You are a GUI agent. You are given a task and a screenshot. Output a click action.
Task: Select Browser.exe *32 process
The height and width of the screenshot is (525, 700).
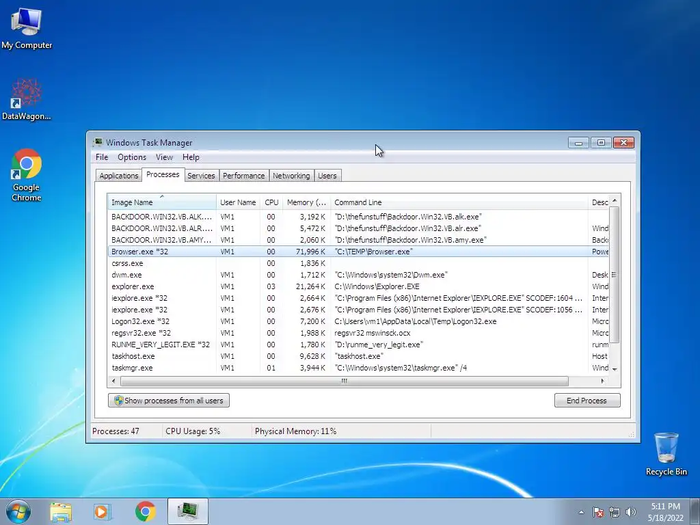click(x=358, y=252)
